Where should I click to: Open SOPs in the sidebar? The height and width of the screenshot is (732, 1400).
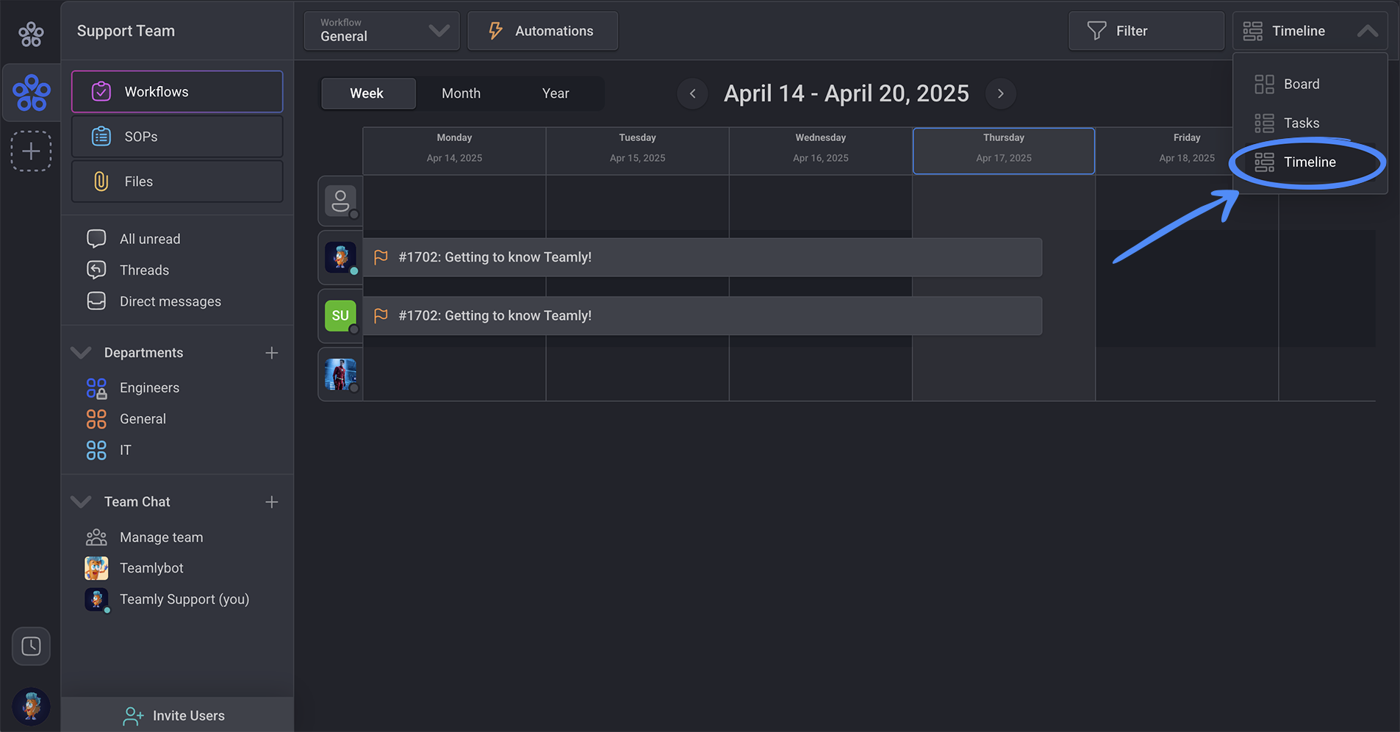pyautogui.click(x=177, y=137)
